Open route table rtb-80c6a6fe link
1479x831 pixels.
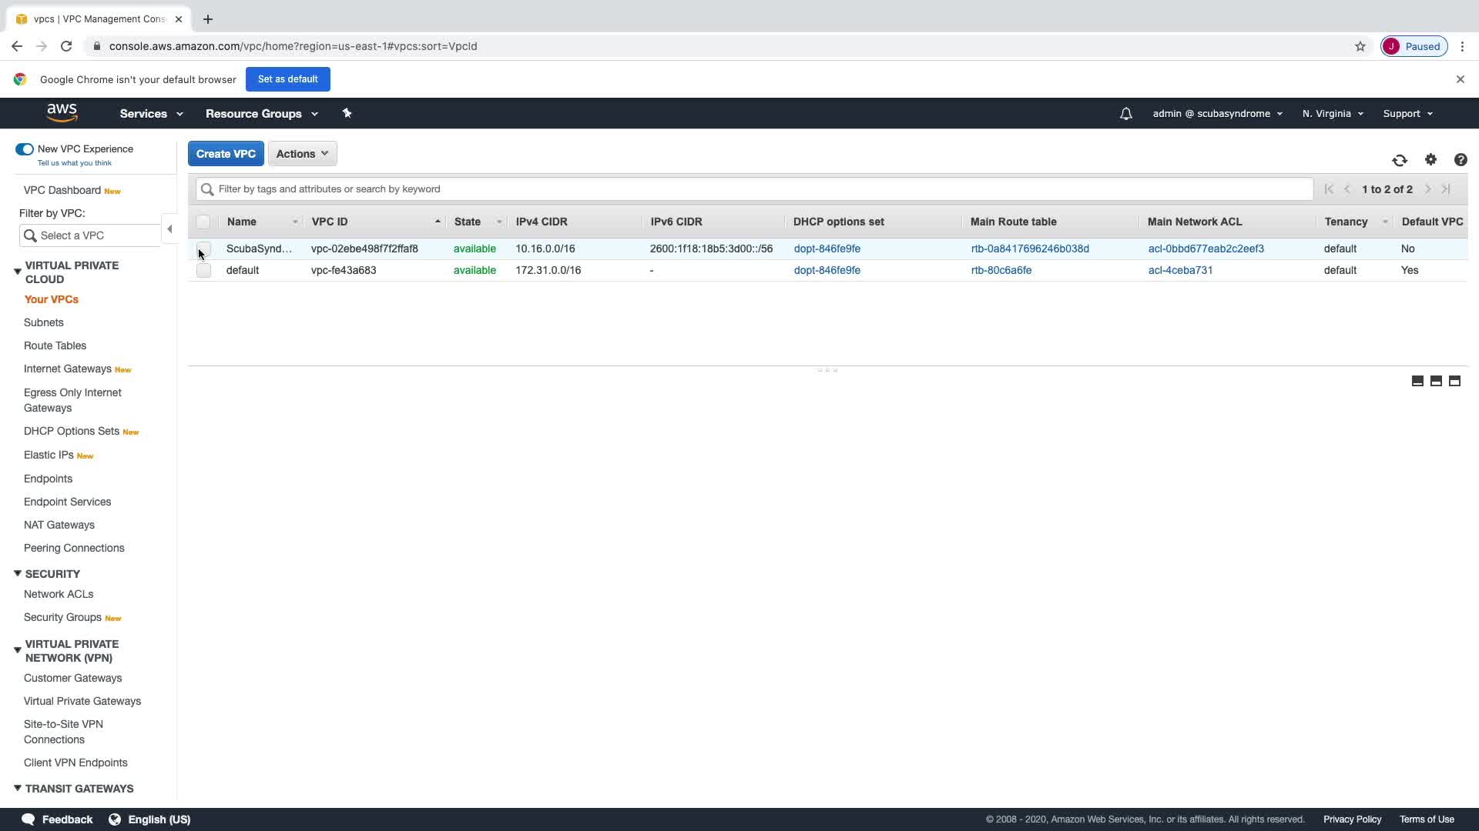point(1001,270)
